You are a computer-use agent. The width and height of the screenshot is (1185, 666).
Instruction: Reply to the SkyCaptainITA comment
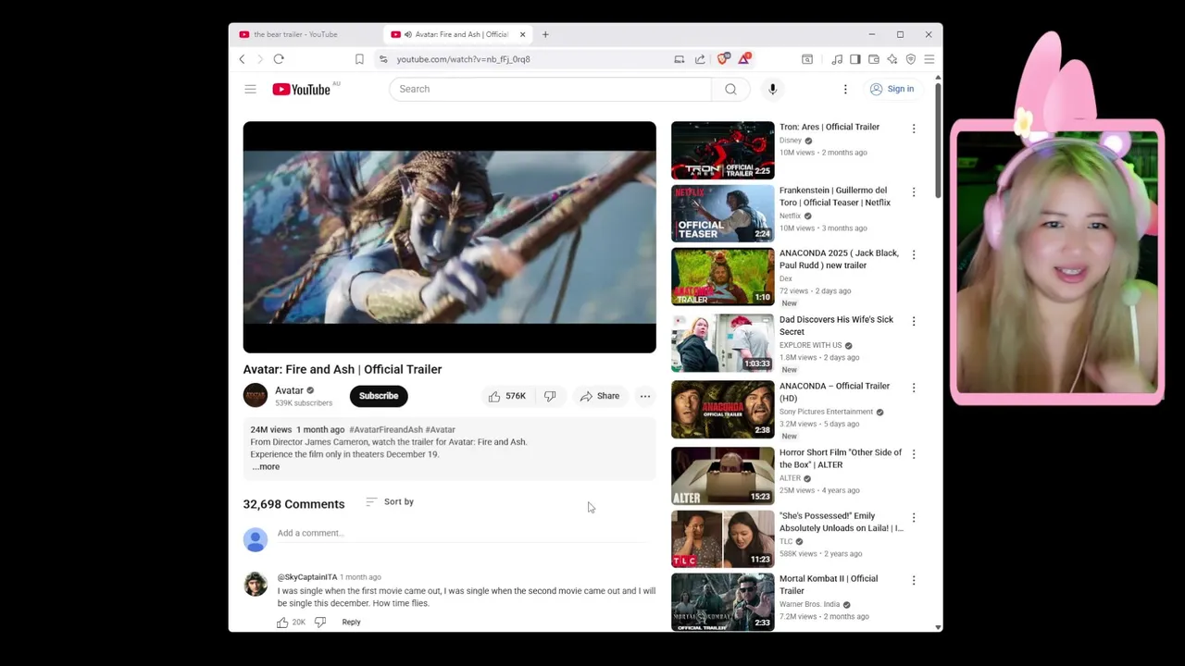point(351,623)
